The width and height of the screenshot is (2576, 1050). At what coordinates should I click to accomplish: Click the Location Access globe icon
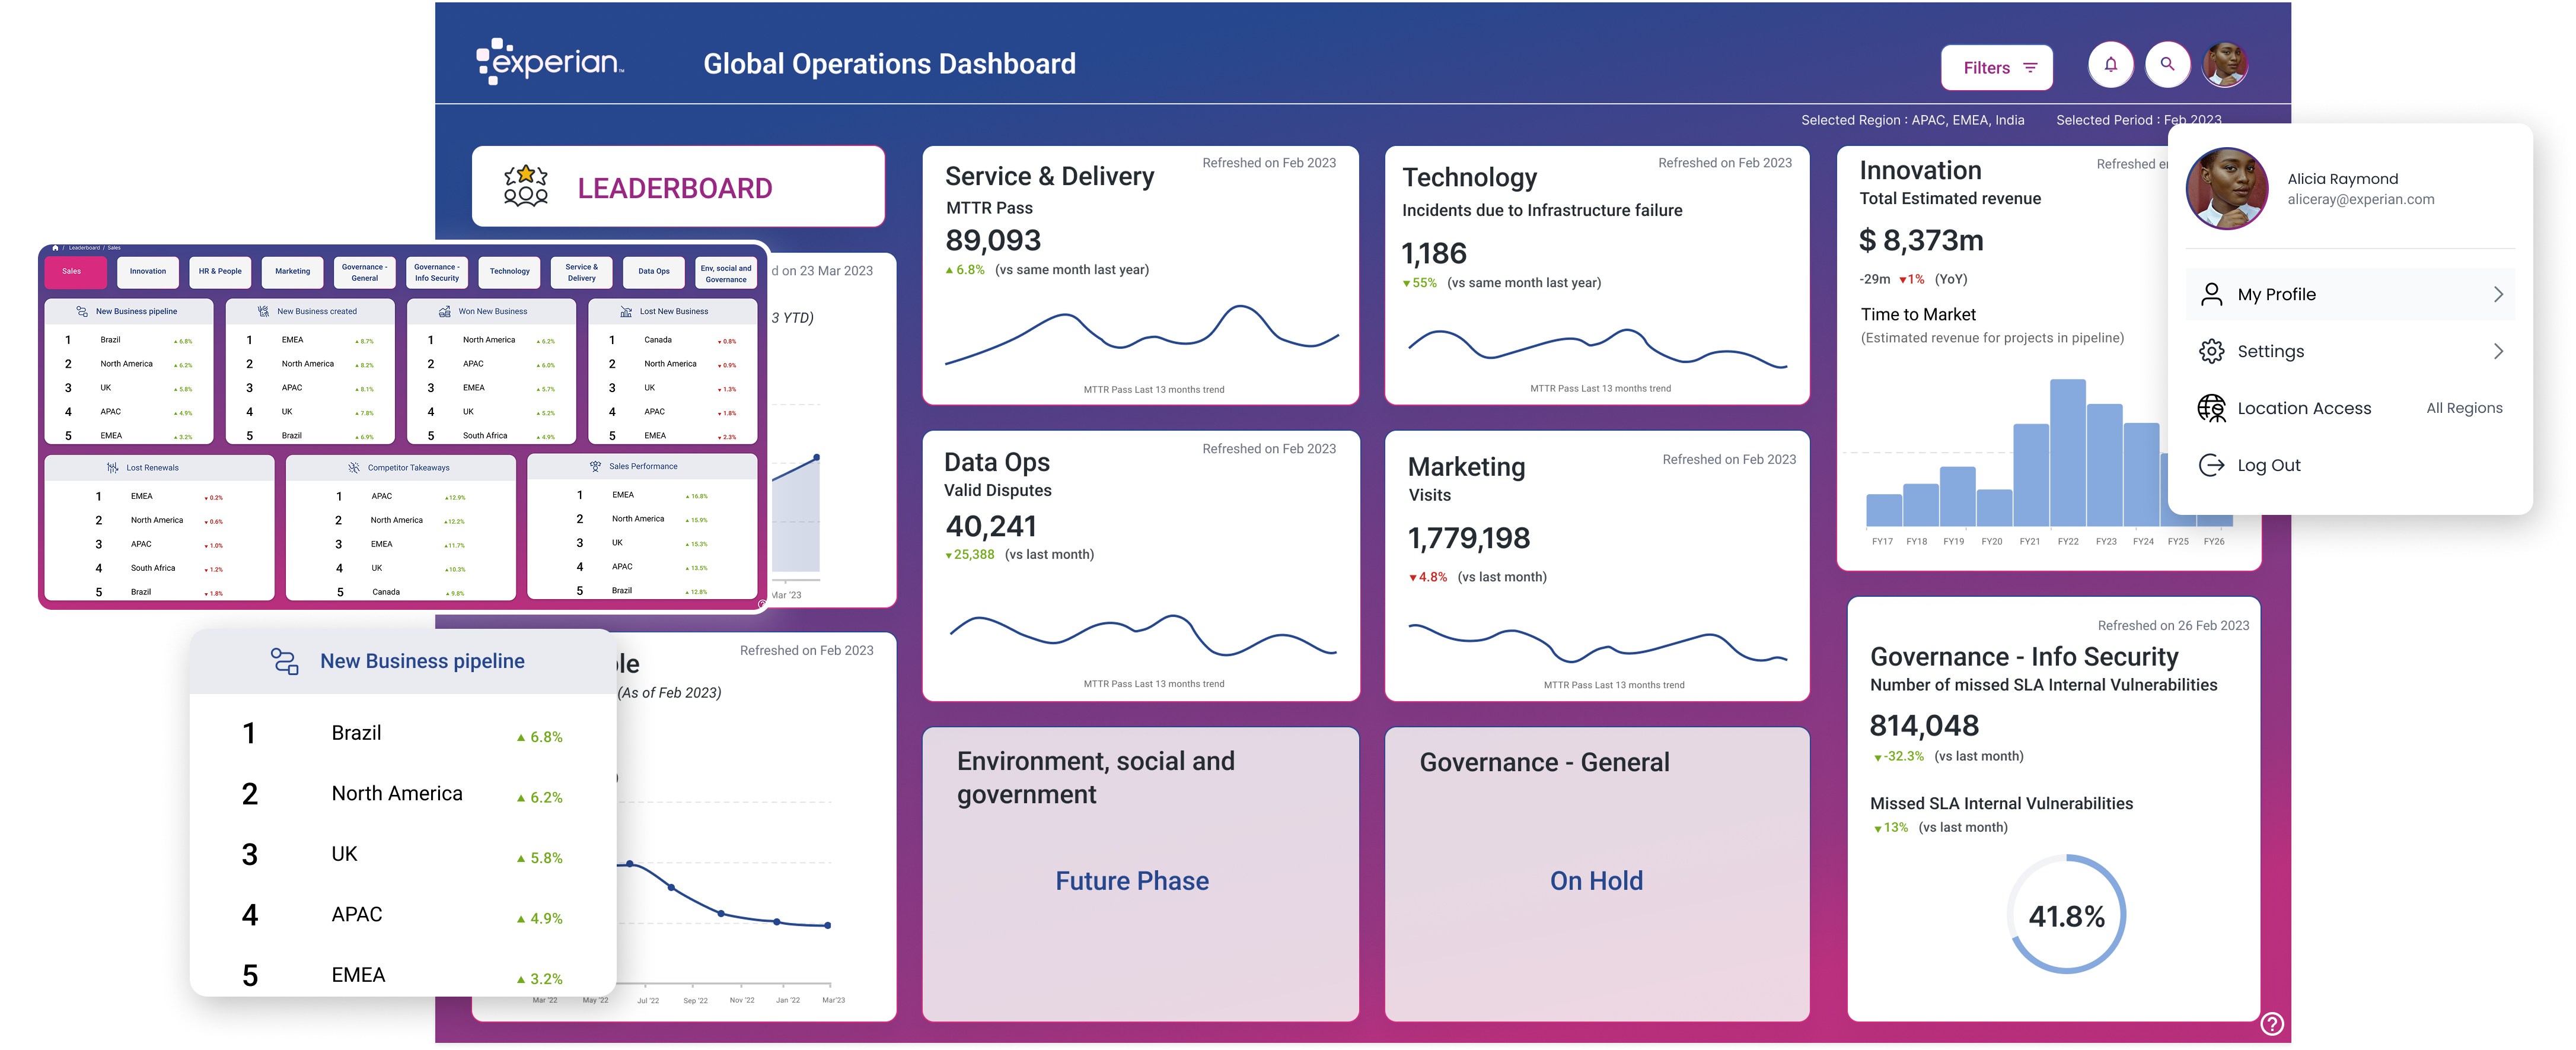(2211, 408)
